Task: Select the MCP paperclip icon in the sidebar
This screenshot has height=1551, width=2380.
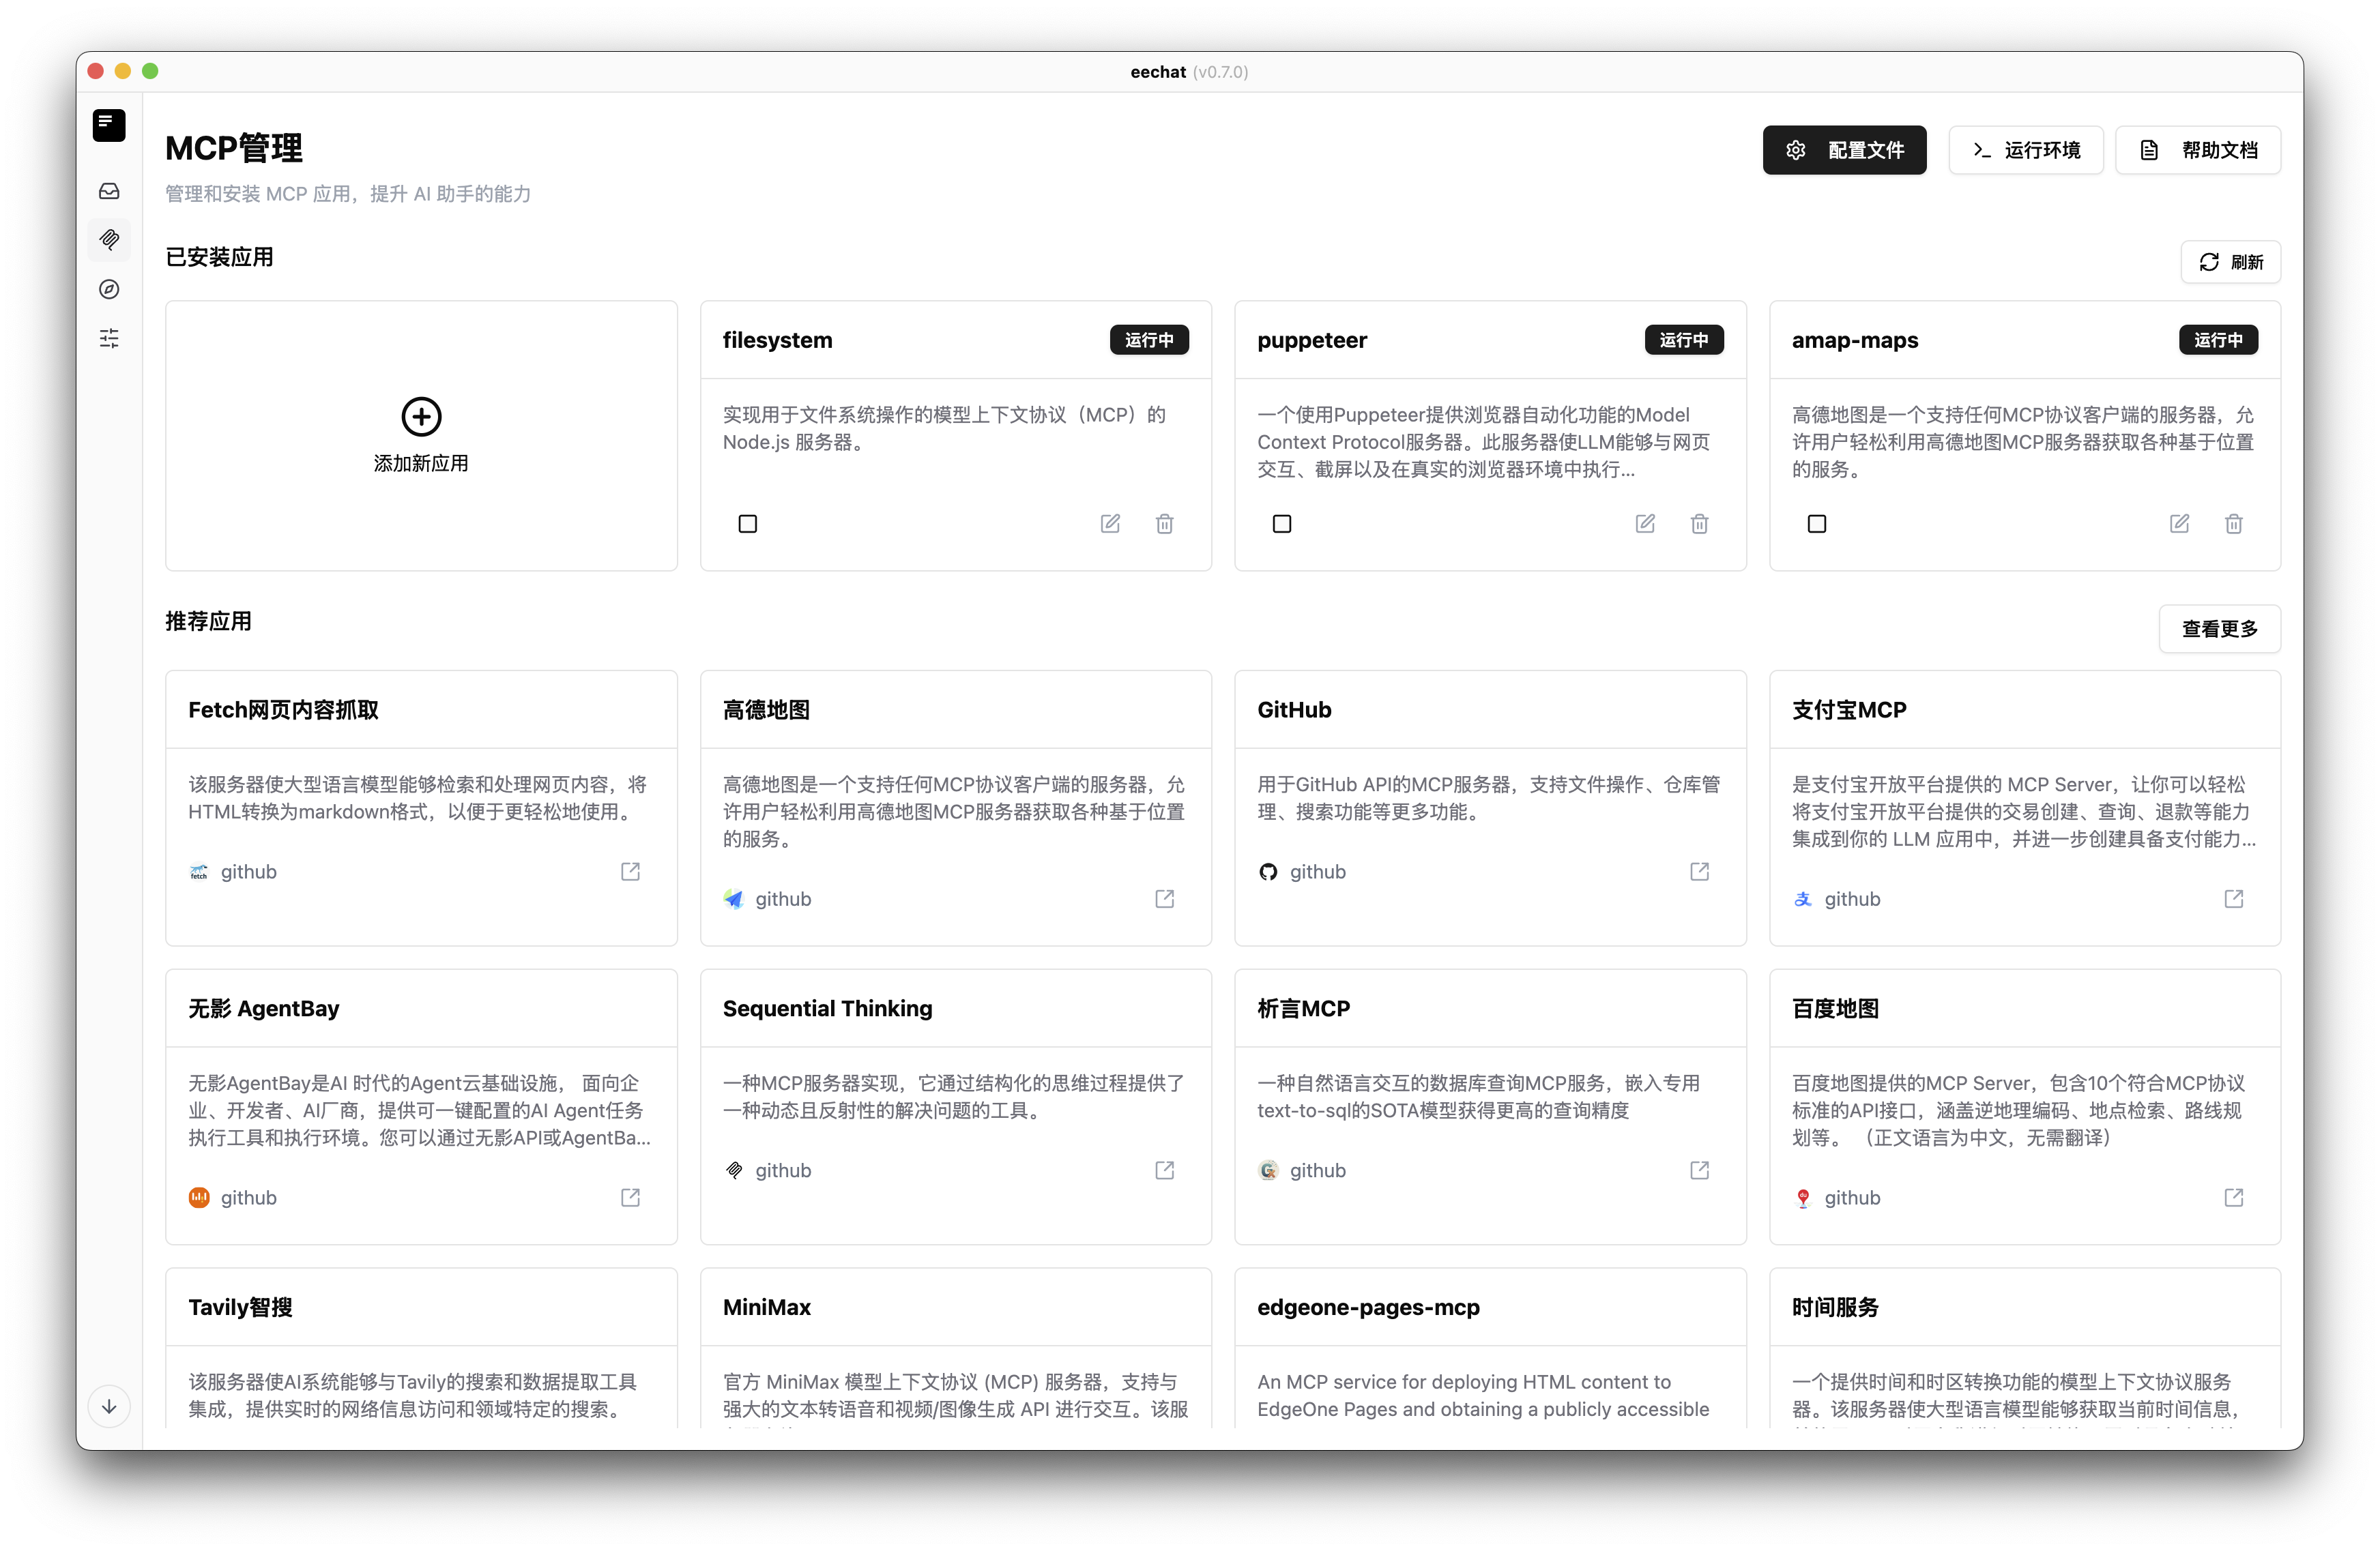Action: pyautogui.click(x=108, y=240)
